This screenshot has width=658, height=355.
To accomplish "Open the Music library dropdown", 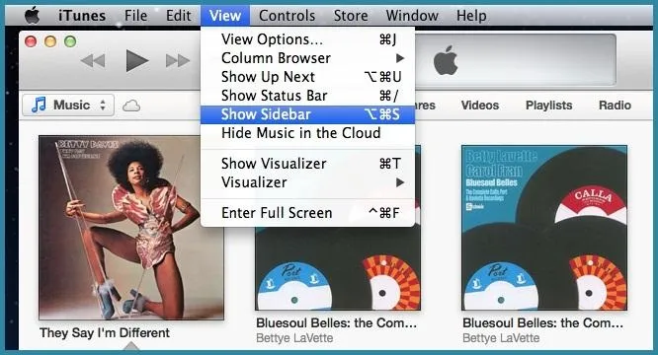I will (x=68, y=105).
